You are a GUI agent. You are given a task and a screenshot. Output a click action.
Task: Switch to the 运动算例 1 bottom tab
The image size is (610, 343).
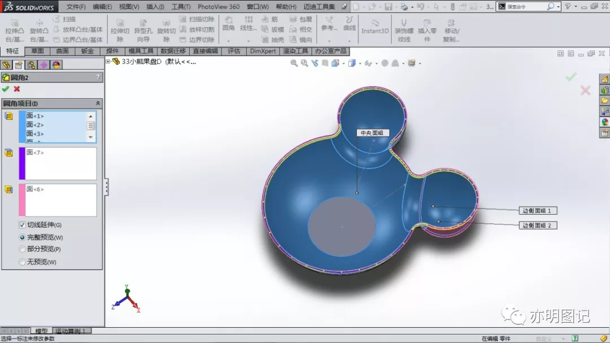(x=71, y=331)
